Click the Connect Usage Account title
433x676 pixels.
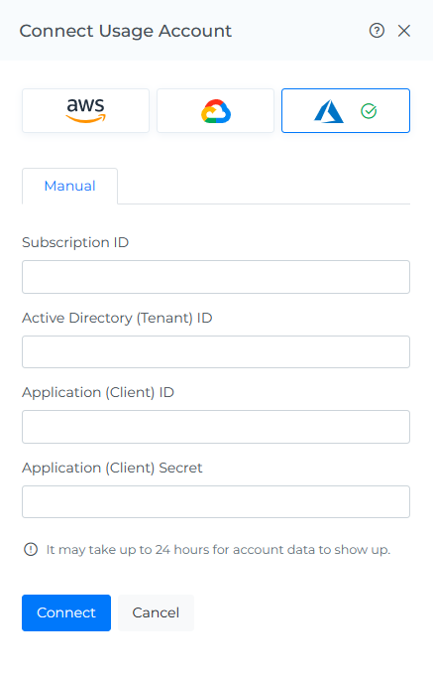pos(126,31)
